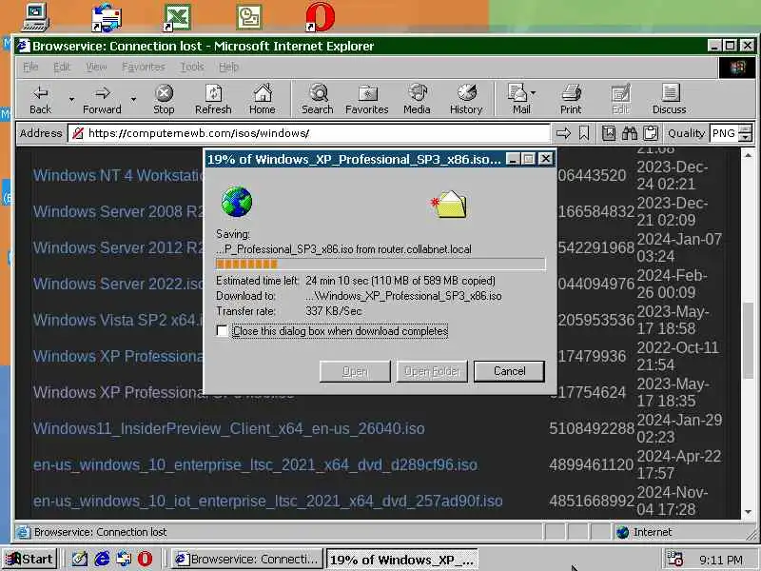Open the Windows Vista SP2 x64 link

pos(118,320)
